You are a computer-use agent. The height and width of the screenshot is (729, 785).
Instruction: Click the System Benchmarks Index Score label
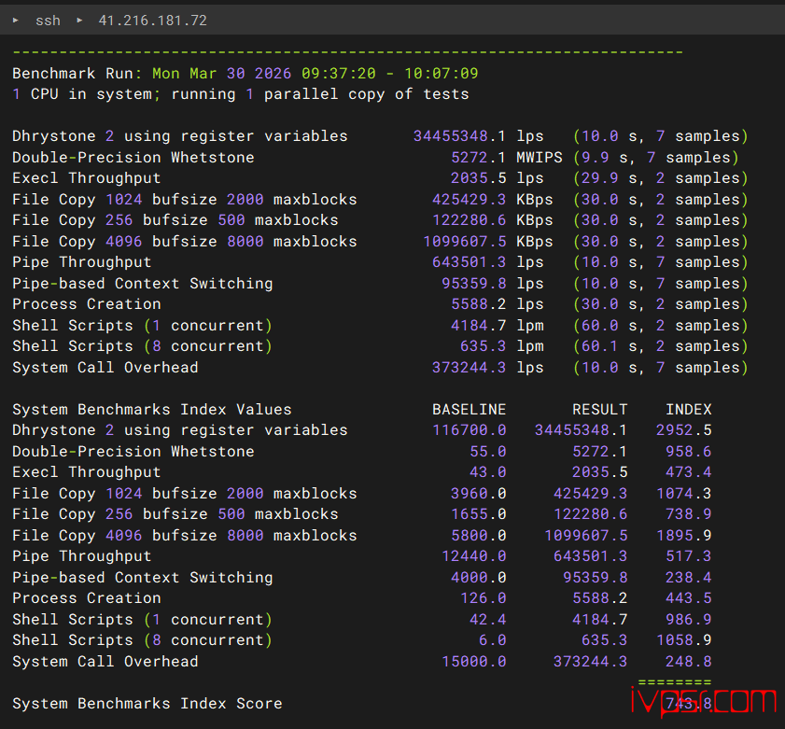pos(147,703)
